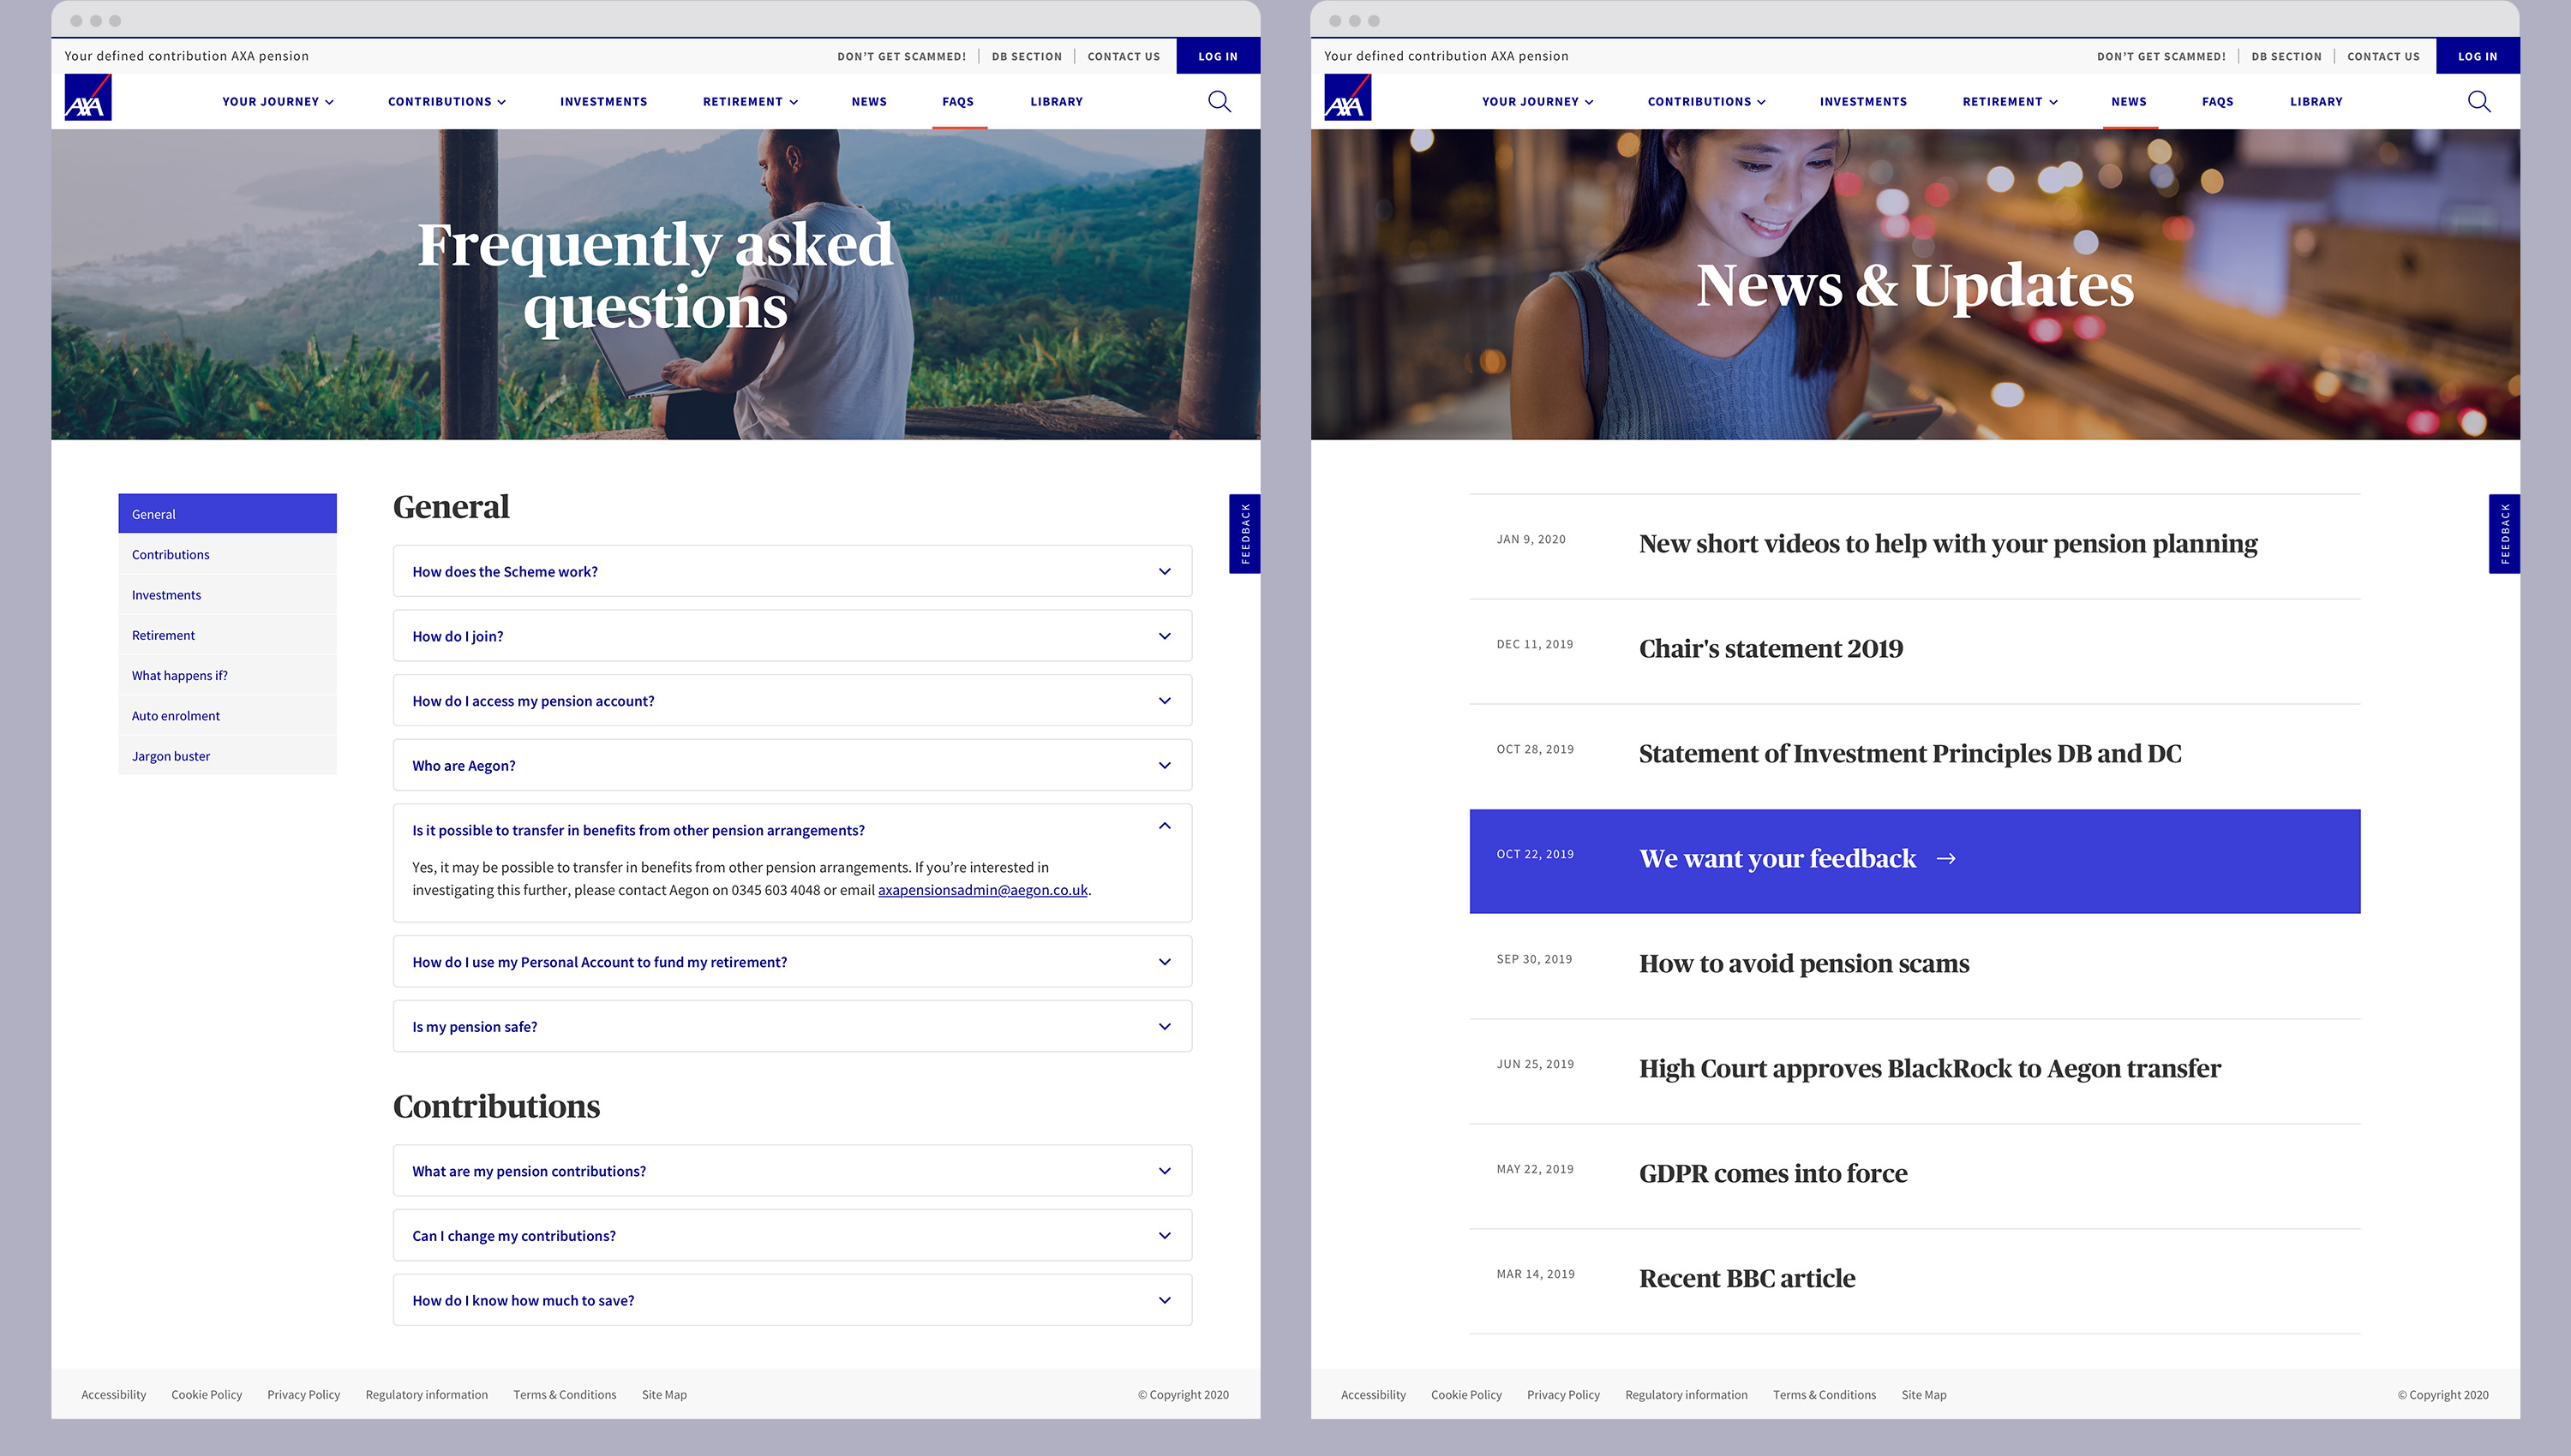Click Contact Us in FAQs window

click(x=1124, y=57)
